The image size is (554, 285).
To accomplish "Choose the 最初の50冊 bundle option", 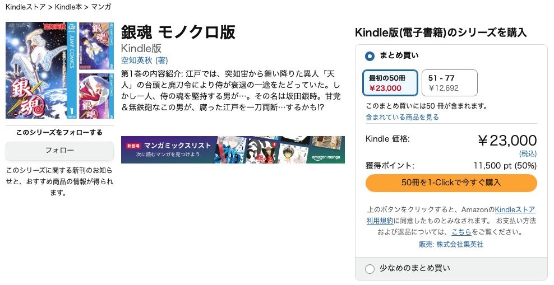I will click(x=390, y=83).
